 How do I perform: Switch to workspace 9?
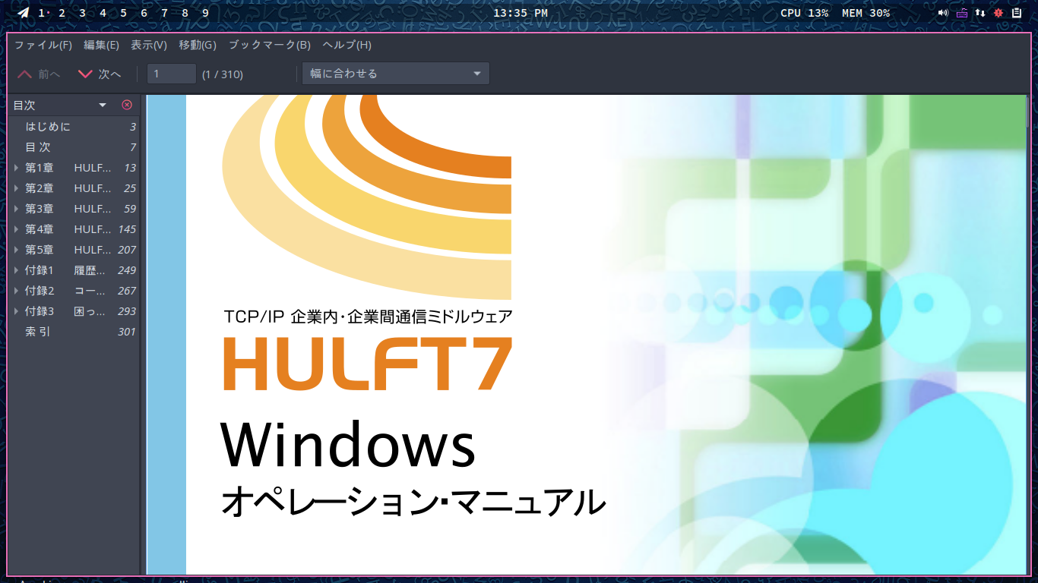coord(205,13)
